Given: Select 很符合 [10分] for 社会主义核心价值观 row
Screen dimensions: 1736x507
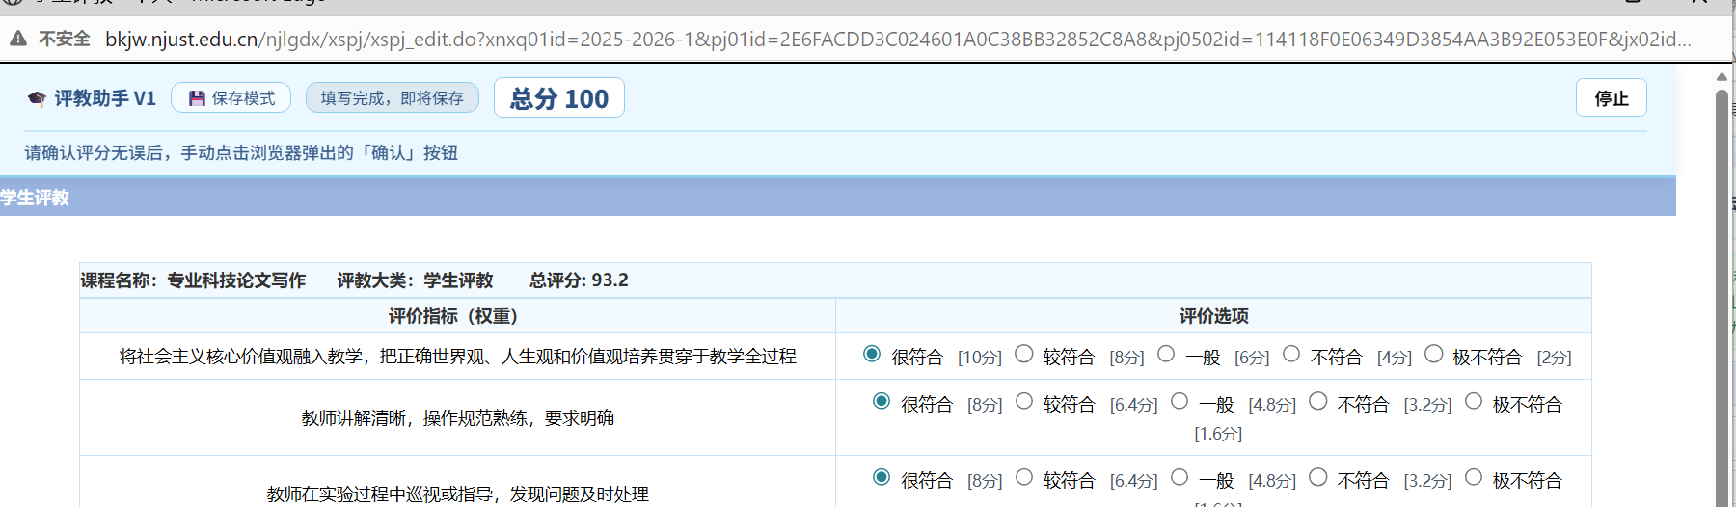Looking at the screenshot, I should (872, 355).
